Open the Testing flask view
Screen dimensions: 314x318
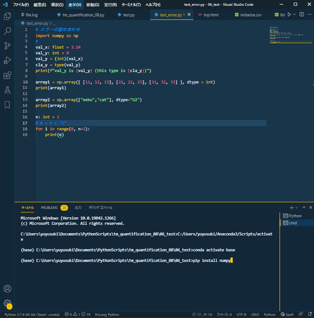[8, 90]
